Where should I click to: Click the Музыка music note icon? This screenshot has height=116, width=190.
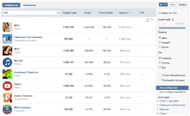[7, 62]
